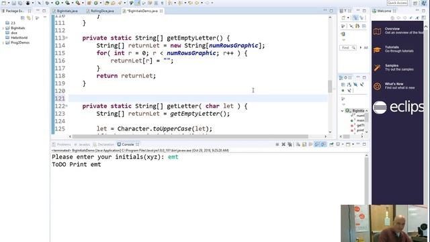Toggle the highlighted Task List categorized icon
The width and height of the screenshot is (430, 242).
[x=355, y=18]
